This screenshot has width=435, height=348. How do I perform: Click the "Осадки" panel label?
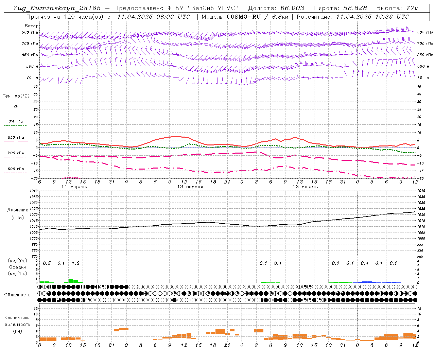click(17, 267)
